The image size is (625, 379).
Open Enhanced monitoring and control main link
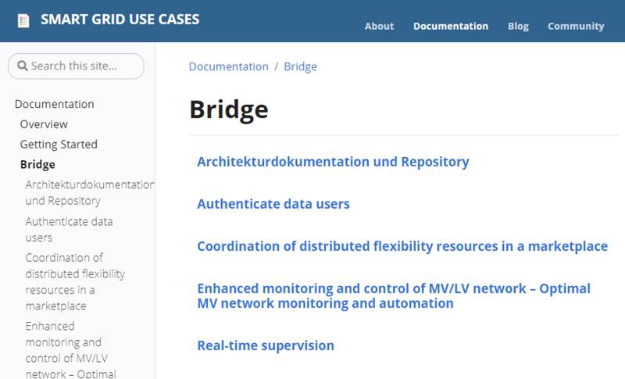pyautogui.click(x=394, y=295)
